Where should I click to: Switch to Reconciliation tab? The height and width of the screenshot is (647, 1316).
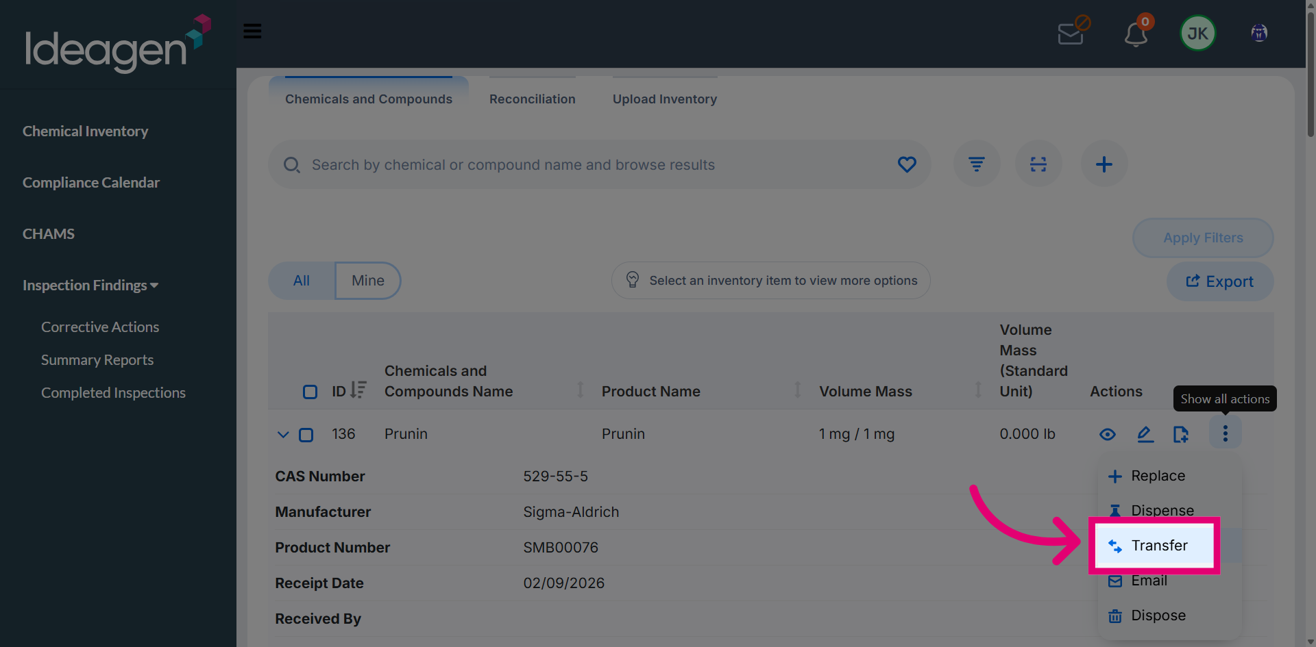[x=533, y=99]
